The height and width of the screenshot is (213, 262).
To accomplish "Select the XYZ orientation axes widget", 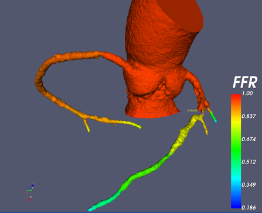I will 30,191.
